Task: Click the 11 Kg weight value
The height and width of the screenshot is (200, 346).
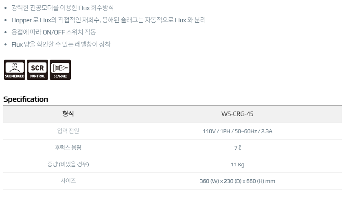Action: click(x=237, y=164)
